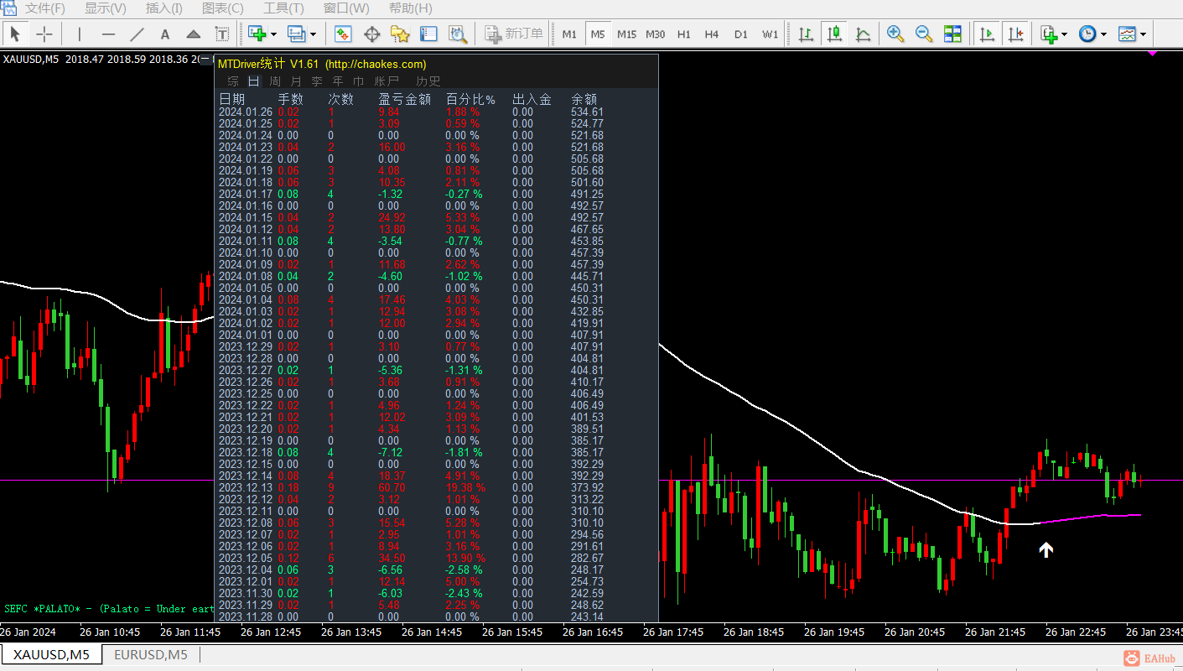Expand the templates dropdown arrow
This screenshot has width=1183, height=671.
coord(1144,34)
